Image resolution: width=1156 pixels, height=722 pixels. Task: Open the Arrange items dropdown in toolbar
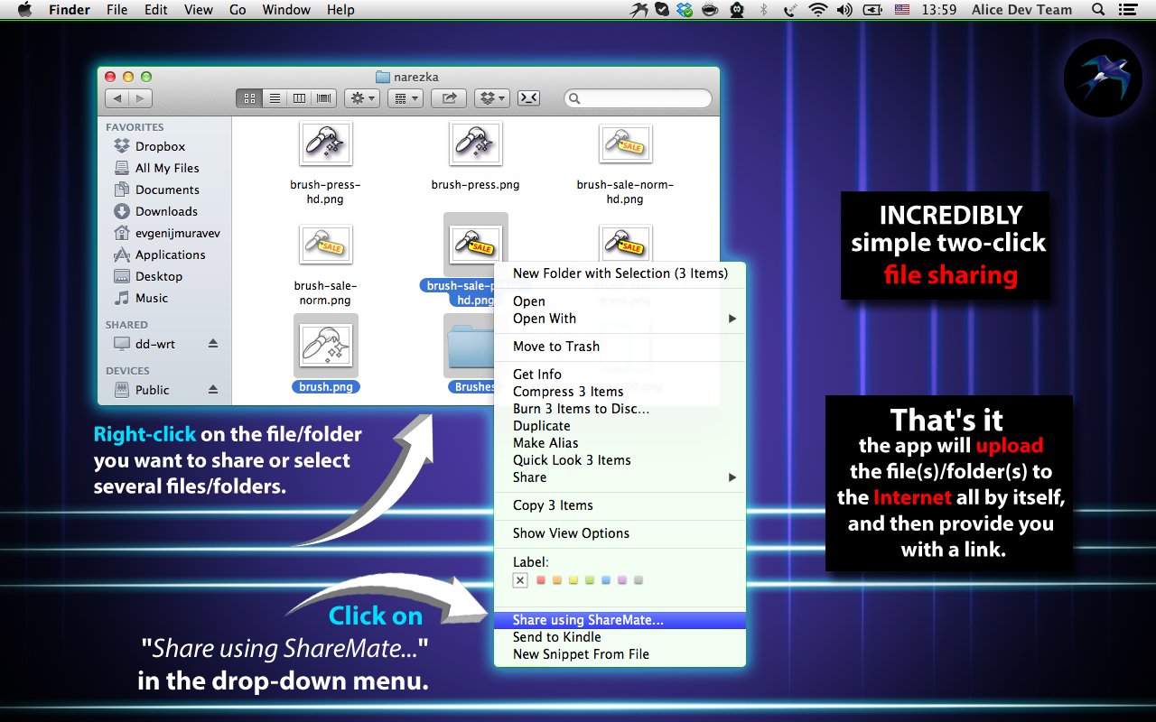coord(406,98)
